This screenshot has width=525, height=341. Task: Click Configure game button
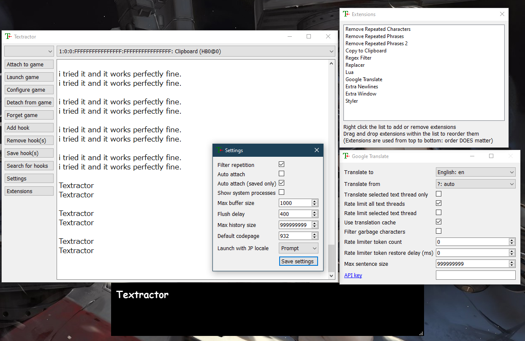pos(29,90)
